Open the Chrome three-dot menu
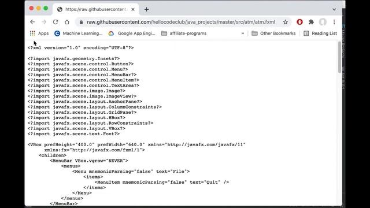370x208 pixels. tap(334, 22)
